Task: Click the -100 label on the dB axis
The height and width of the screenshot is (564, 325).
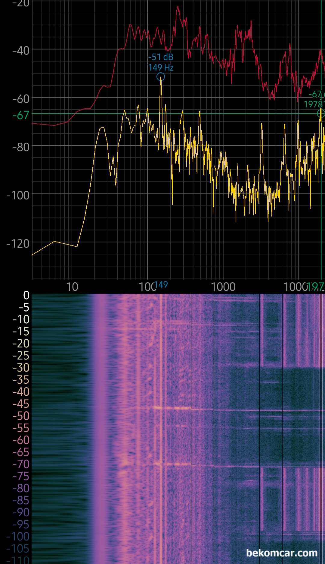Action: [x=18, y=195]
